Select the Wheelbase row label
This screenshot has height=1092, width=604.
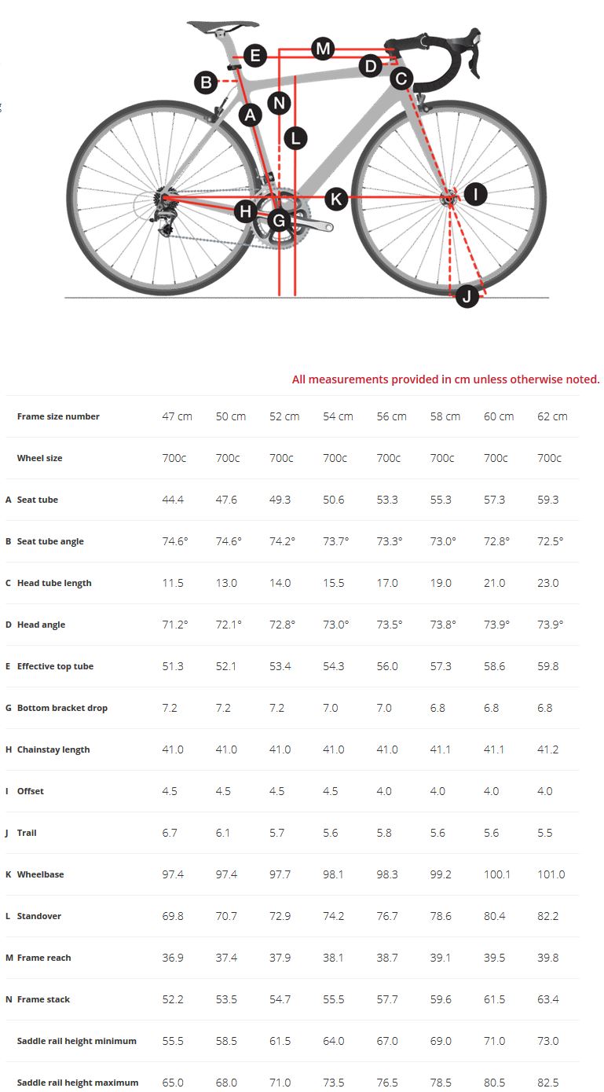(x=40, y=874)
